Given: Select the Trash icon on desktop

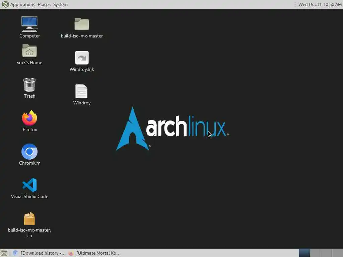Looking at the screenshot, I should pyautogui.click(x=29, y=85).
